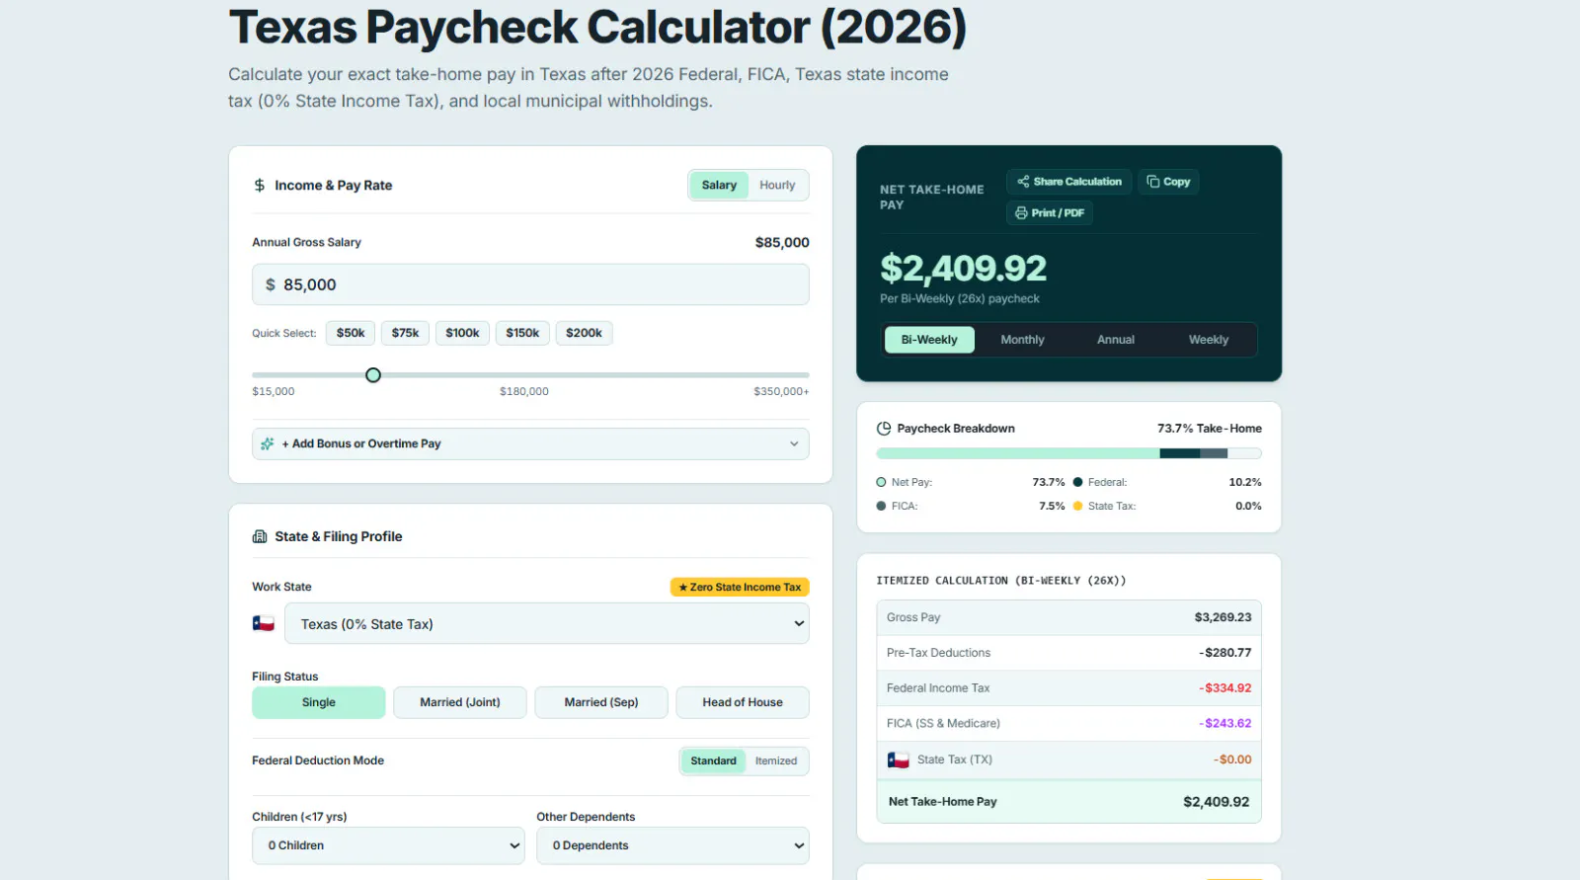Switch to the Bi-Weekly pay period tab
Viewport: 1580px width, 880px height.
click(929, 340)
